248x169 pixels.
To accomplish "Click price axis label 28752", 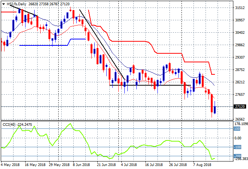I will (240, 70).
